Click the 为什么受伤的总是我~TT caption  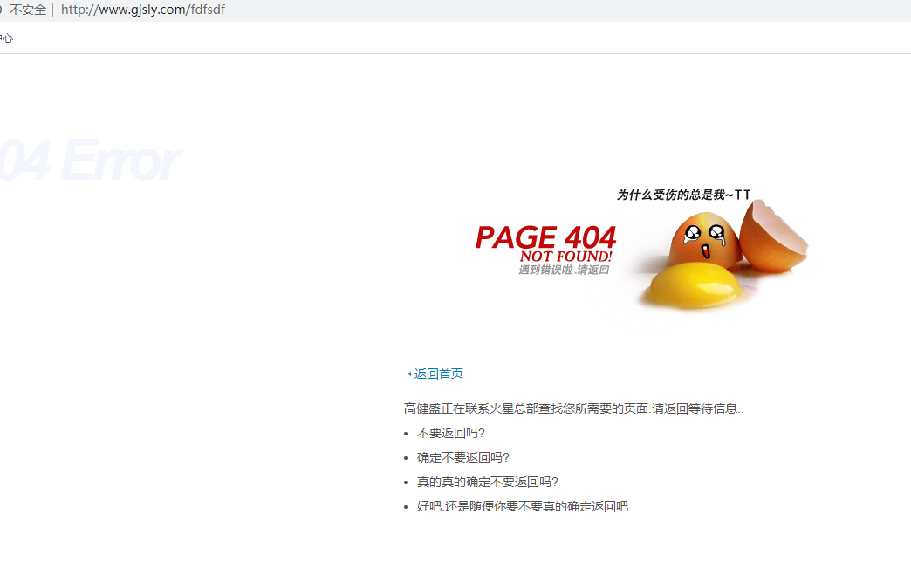(683, 195)
